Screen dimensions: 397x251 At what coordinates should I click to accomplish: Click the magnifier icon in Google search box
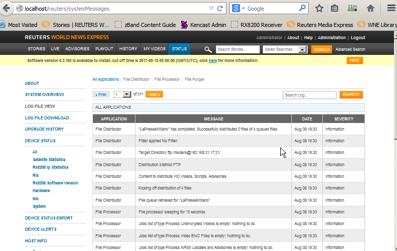[x=302, y=9]
